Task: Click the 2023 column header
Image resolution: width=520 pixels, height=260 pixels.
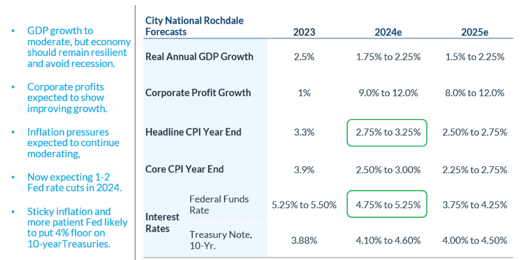Action: 304,32
